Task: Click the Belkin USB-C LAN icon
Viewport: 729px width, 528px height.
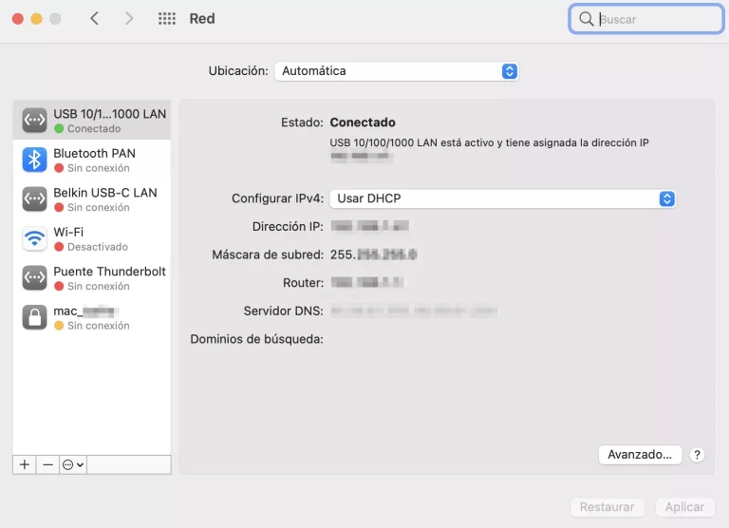Action: pyautogui.click(x=35, y=199)
